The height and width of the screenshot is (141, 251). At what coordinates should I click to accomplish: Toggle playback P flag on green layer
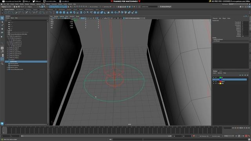pyautogui.click(x=216, y=78)
